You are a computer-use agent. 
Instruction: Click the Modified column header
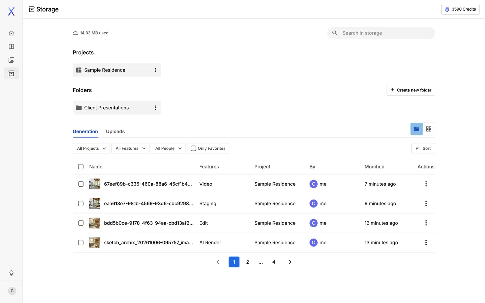tap(374, 167)
